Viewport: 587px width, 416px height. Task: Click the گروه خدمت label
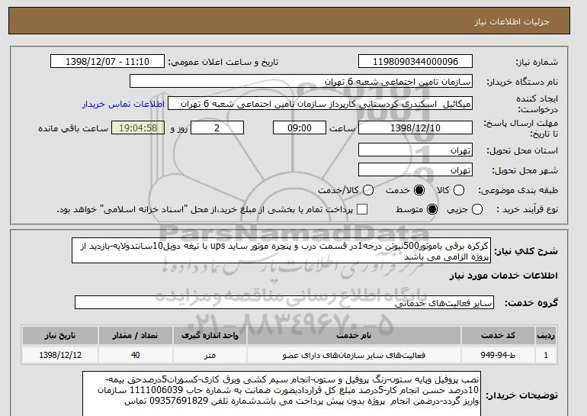pyautogui.click(x=531, y=303)
